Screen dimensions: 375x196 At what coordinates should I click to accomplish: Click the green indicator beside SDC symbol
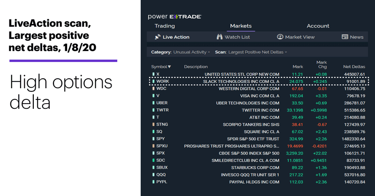click(153, 160)
